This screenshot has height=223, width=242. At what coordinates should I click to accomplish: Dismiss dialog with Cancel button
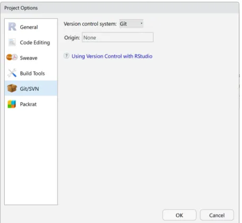217,215
